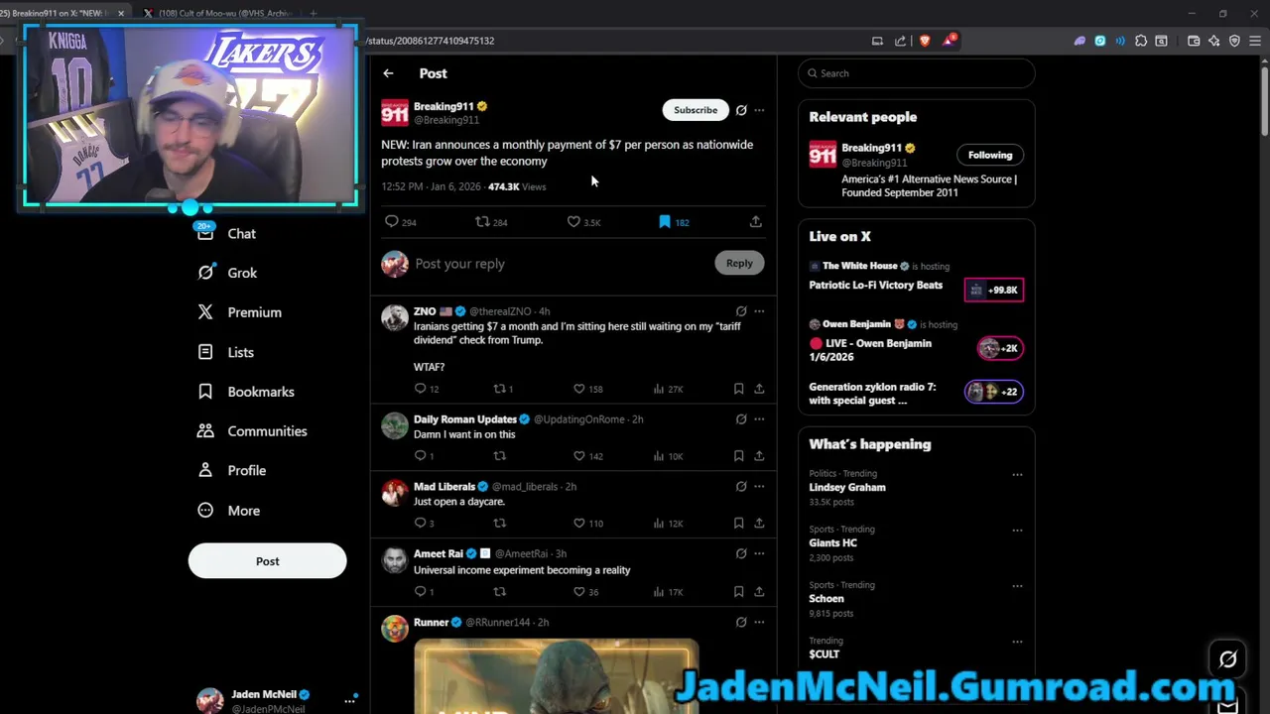Like Daily Roman Updates reply
The image size is (1270, 714).
pos(579,456)
